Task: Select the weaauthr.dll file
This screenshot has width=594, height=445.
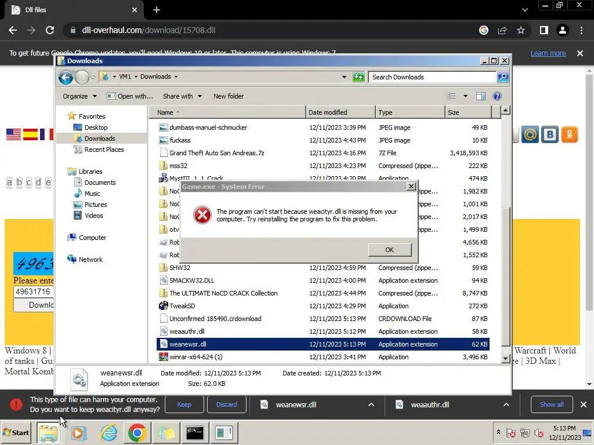Action: (x=323, y=331)
